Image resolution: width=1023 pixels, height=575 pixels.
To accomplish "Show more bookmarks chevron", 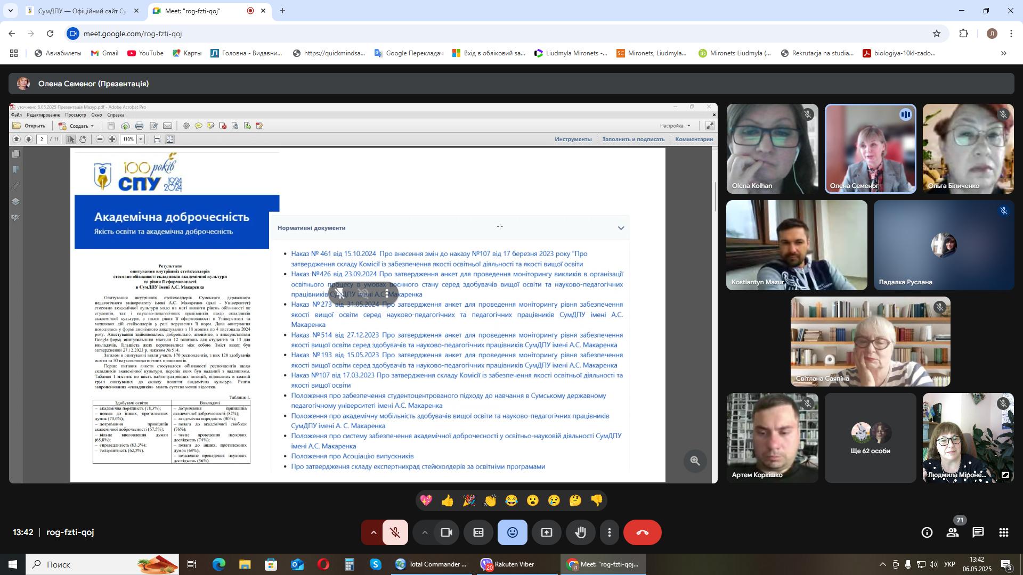I will coord(1004,53).
